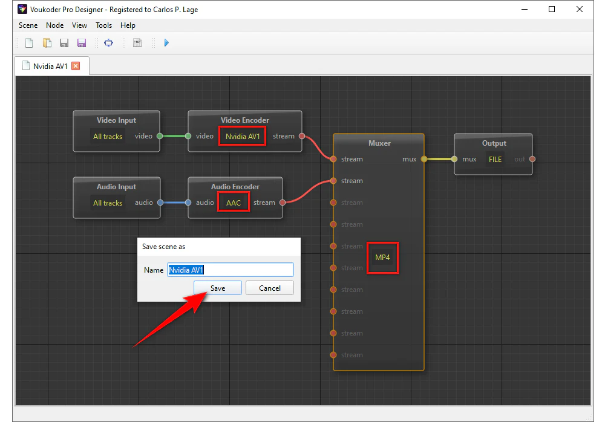Select AAC codec in Audio Encoder node

click(234, 203)
